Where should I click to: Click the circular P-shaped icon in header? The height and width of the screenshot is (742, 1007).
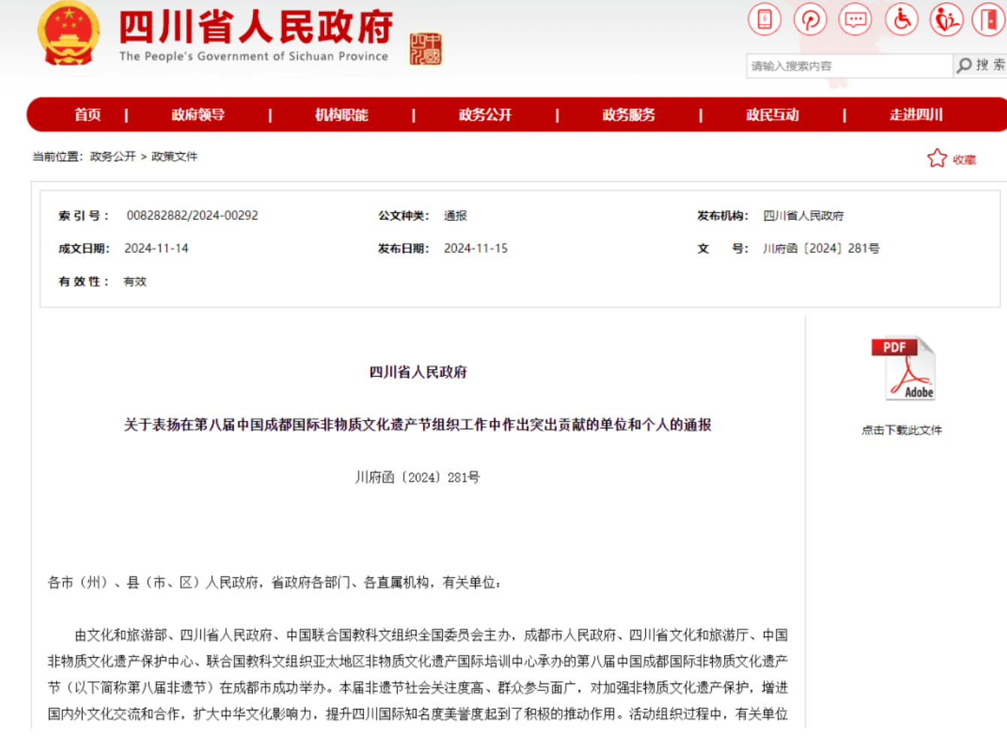coord(810,20)
